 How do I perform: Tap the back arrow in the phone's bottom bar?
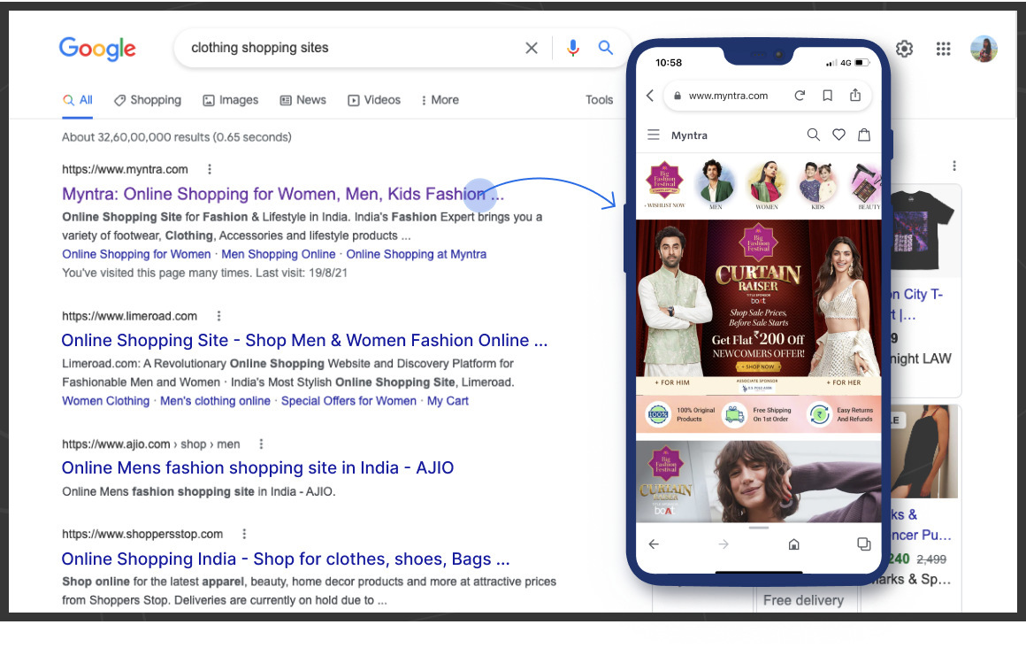654,544
